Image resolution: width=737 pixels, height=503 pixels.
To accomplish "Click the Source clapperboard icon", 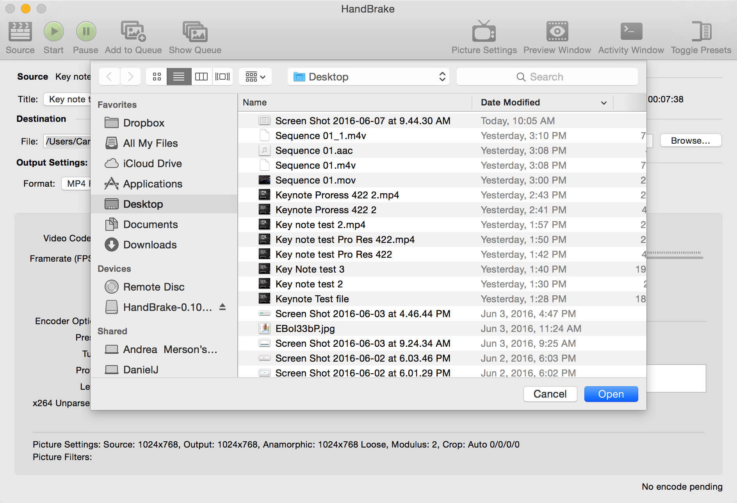I will click(20, 32).
